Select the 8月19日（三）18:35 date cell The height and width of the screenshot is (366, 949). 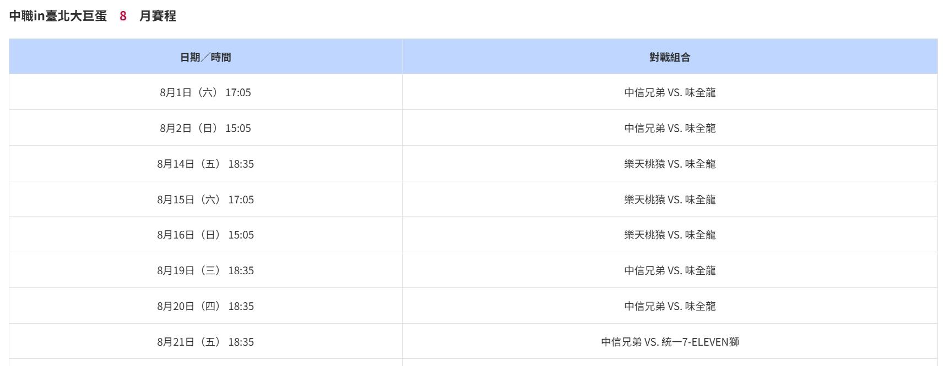205,270
